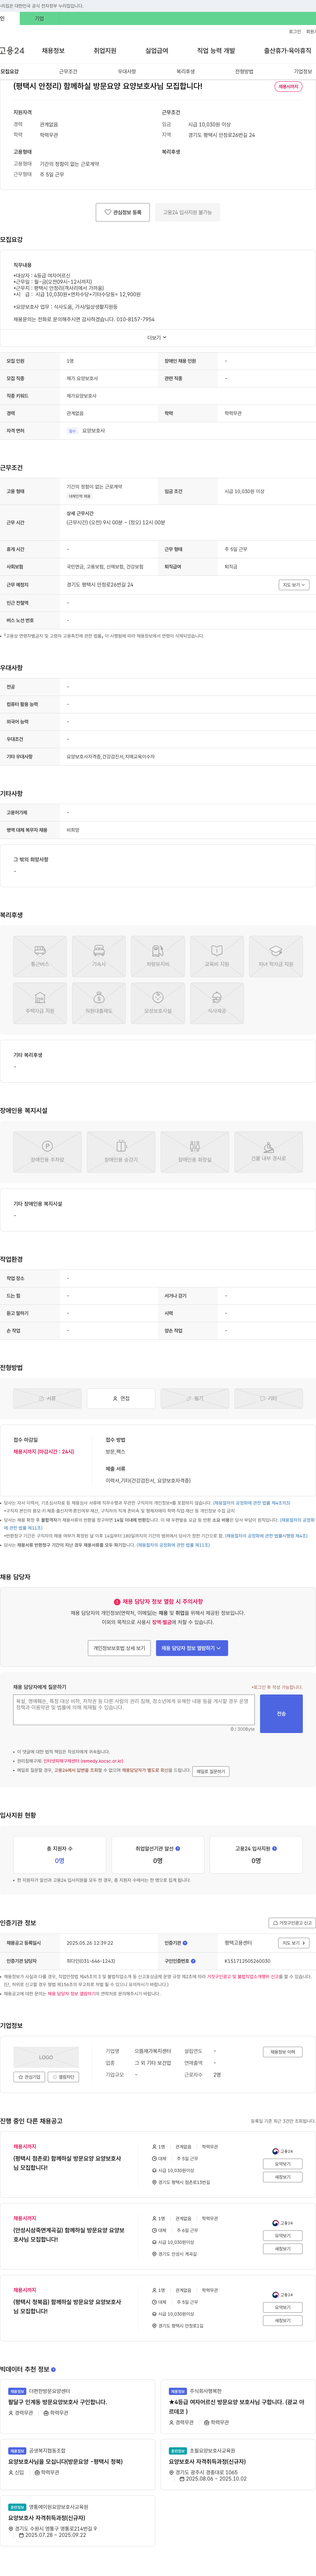Image resolution: width=316 pixels, height=2576 pixels.
Task: Select the 통근버스 welfare icon
Action: click(40, 956)
